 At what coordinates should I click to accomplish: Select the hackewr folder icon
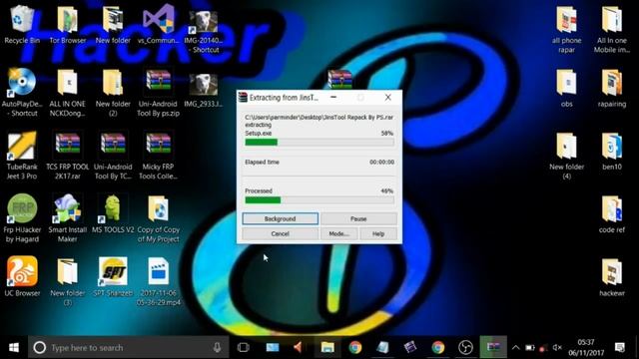pos(612,277)
